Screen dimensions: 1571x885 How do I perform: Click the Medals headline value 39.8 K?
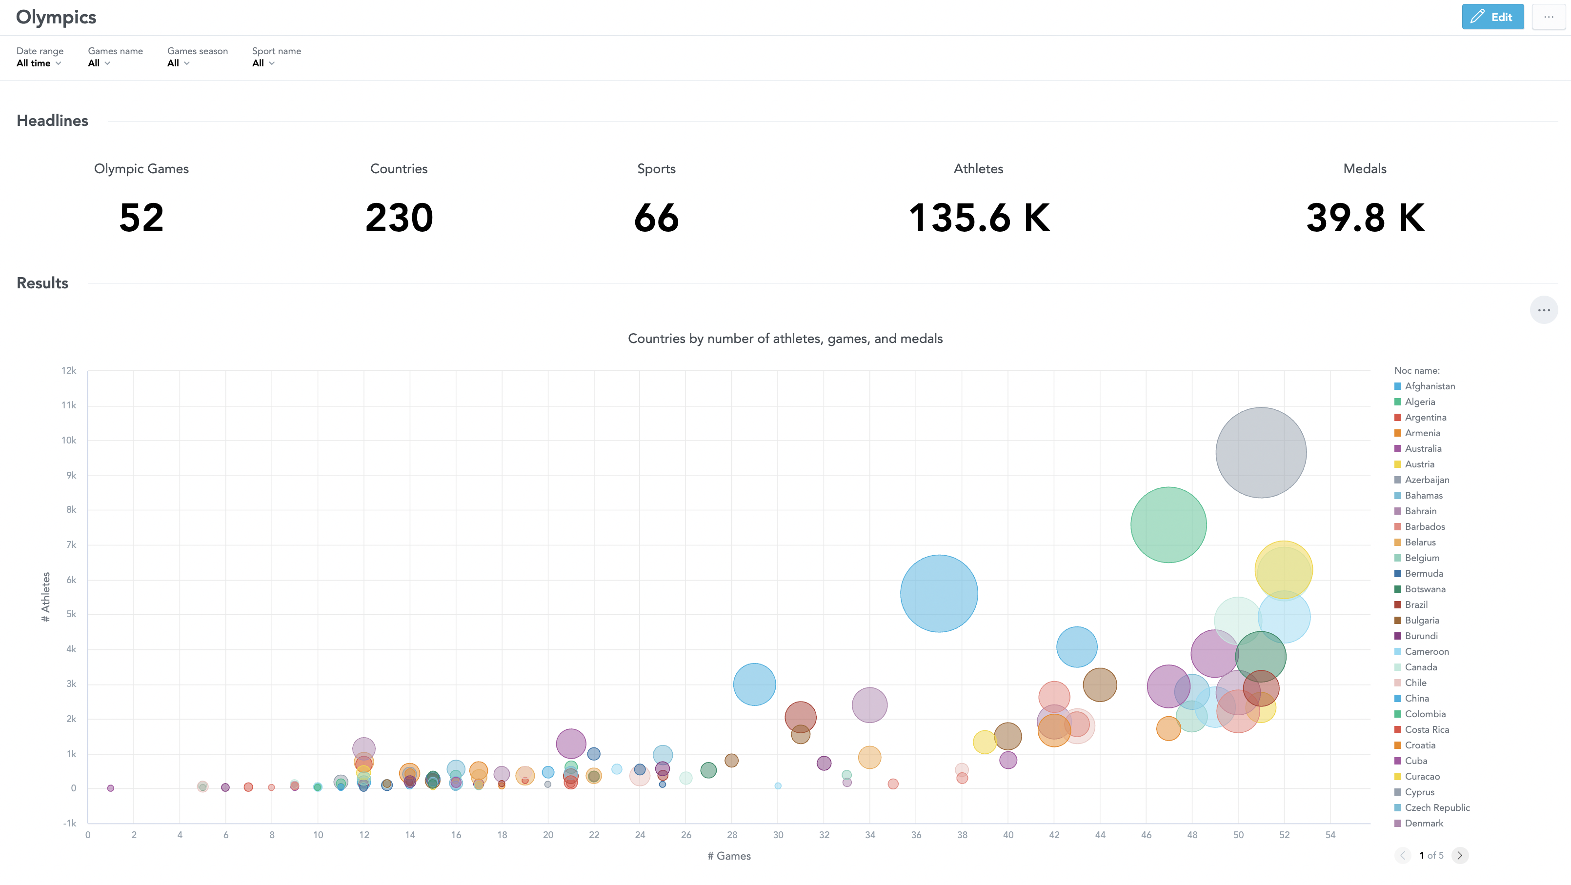click(1365, 218)
